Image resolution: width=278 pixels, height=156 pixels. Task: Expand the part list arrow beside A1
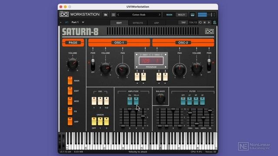pyautogui.click(x=61, y=23)
